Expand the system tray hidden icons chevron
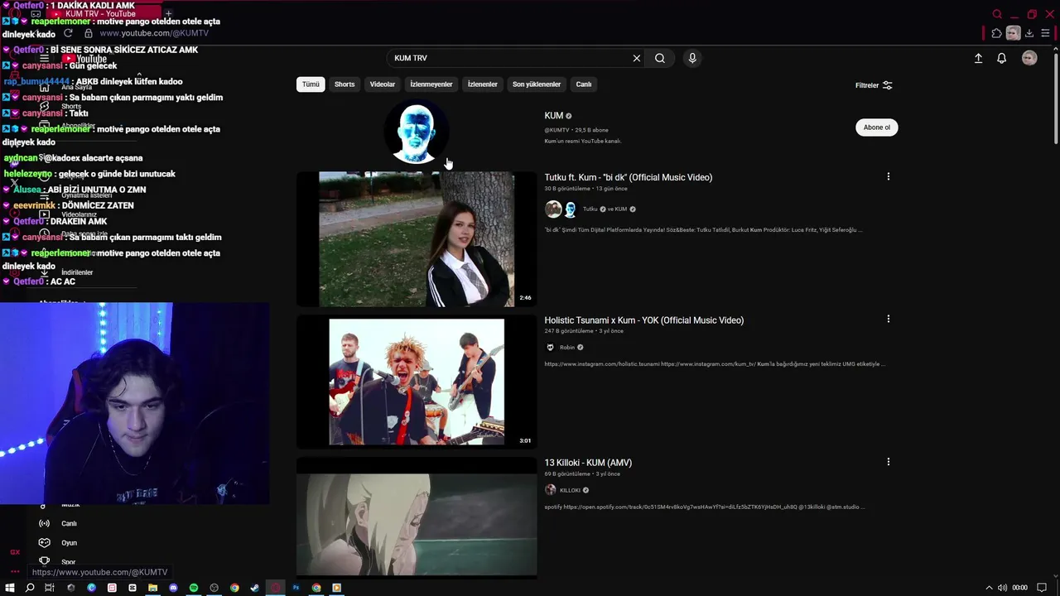The width and height of the screenshot is (1060, 596). [x=989, y=588]
